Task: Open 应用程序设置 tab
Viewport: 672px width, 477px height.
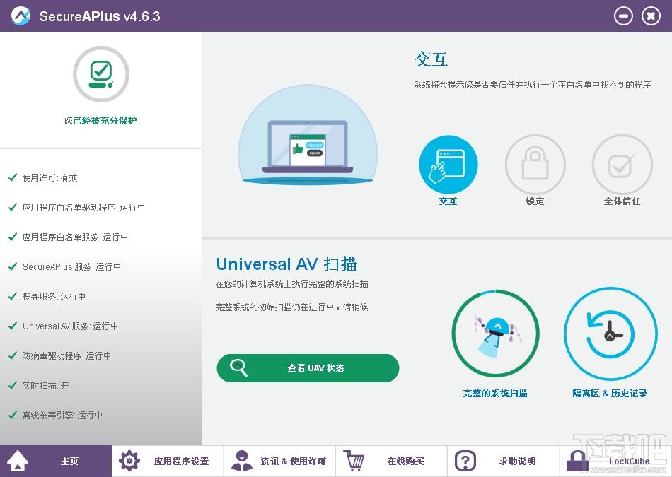Action: coord(168,461)
